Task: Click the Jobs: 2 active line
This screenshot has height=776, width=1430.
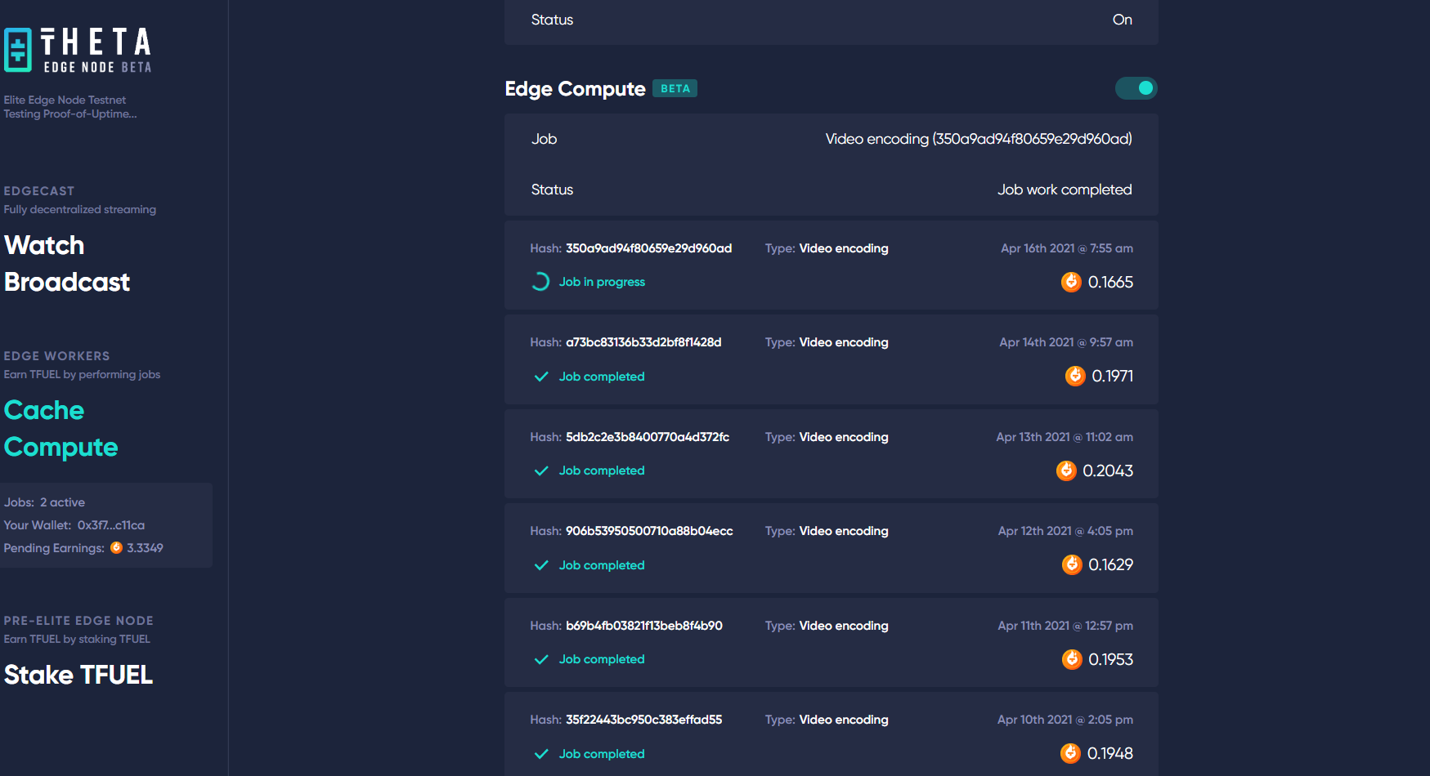Action: tap(44, 502)
